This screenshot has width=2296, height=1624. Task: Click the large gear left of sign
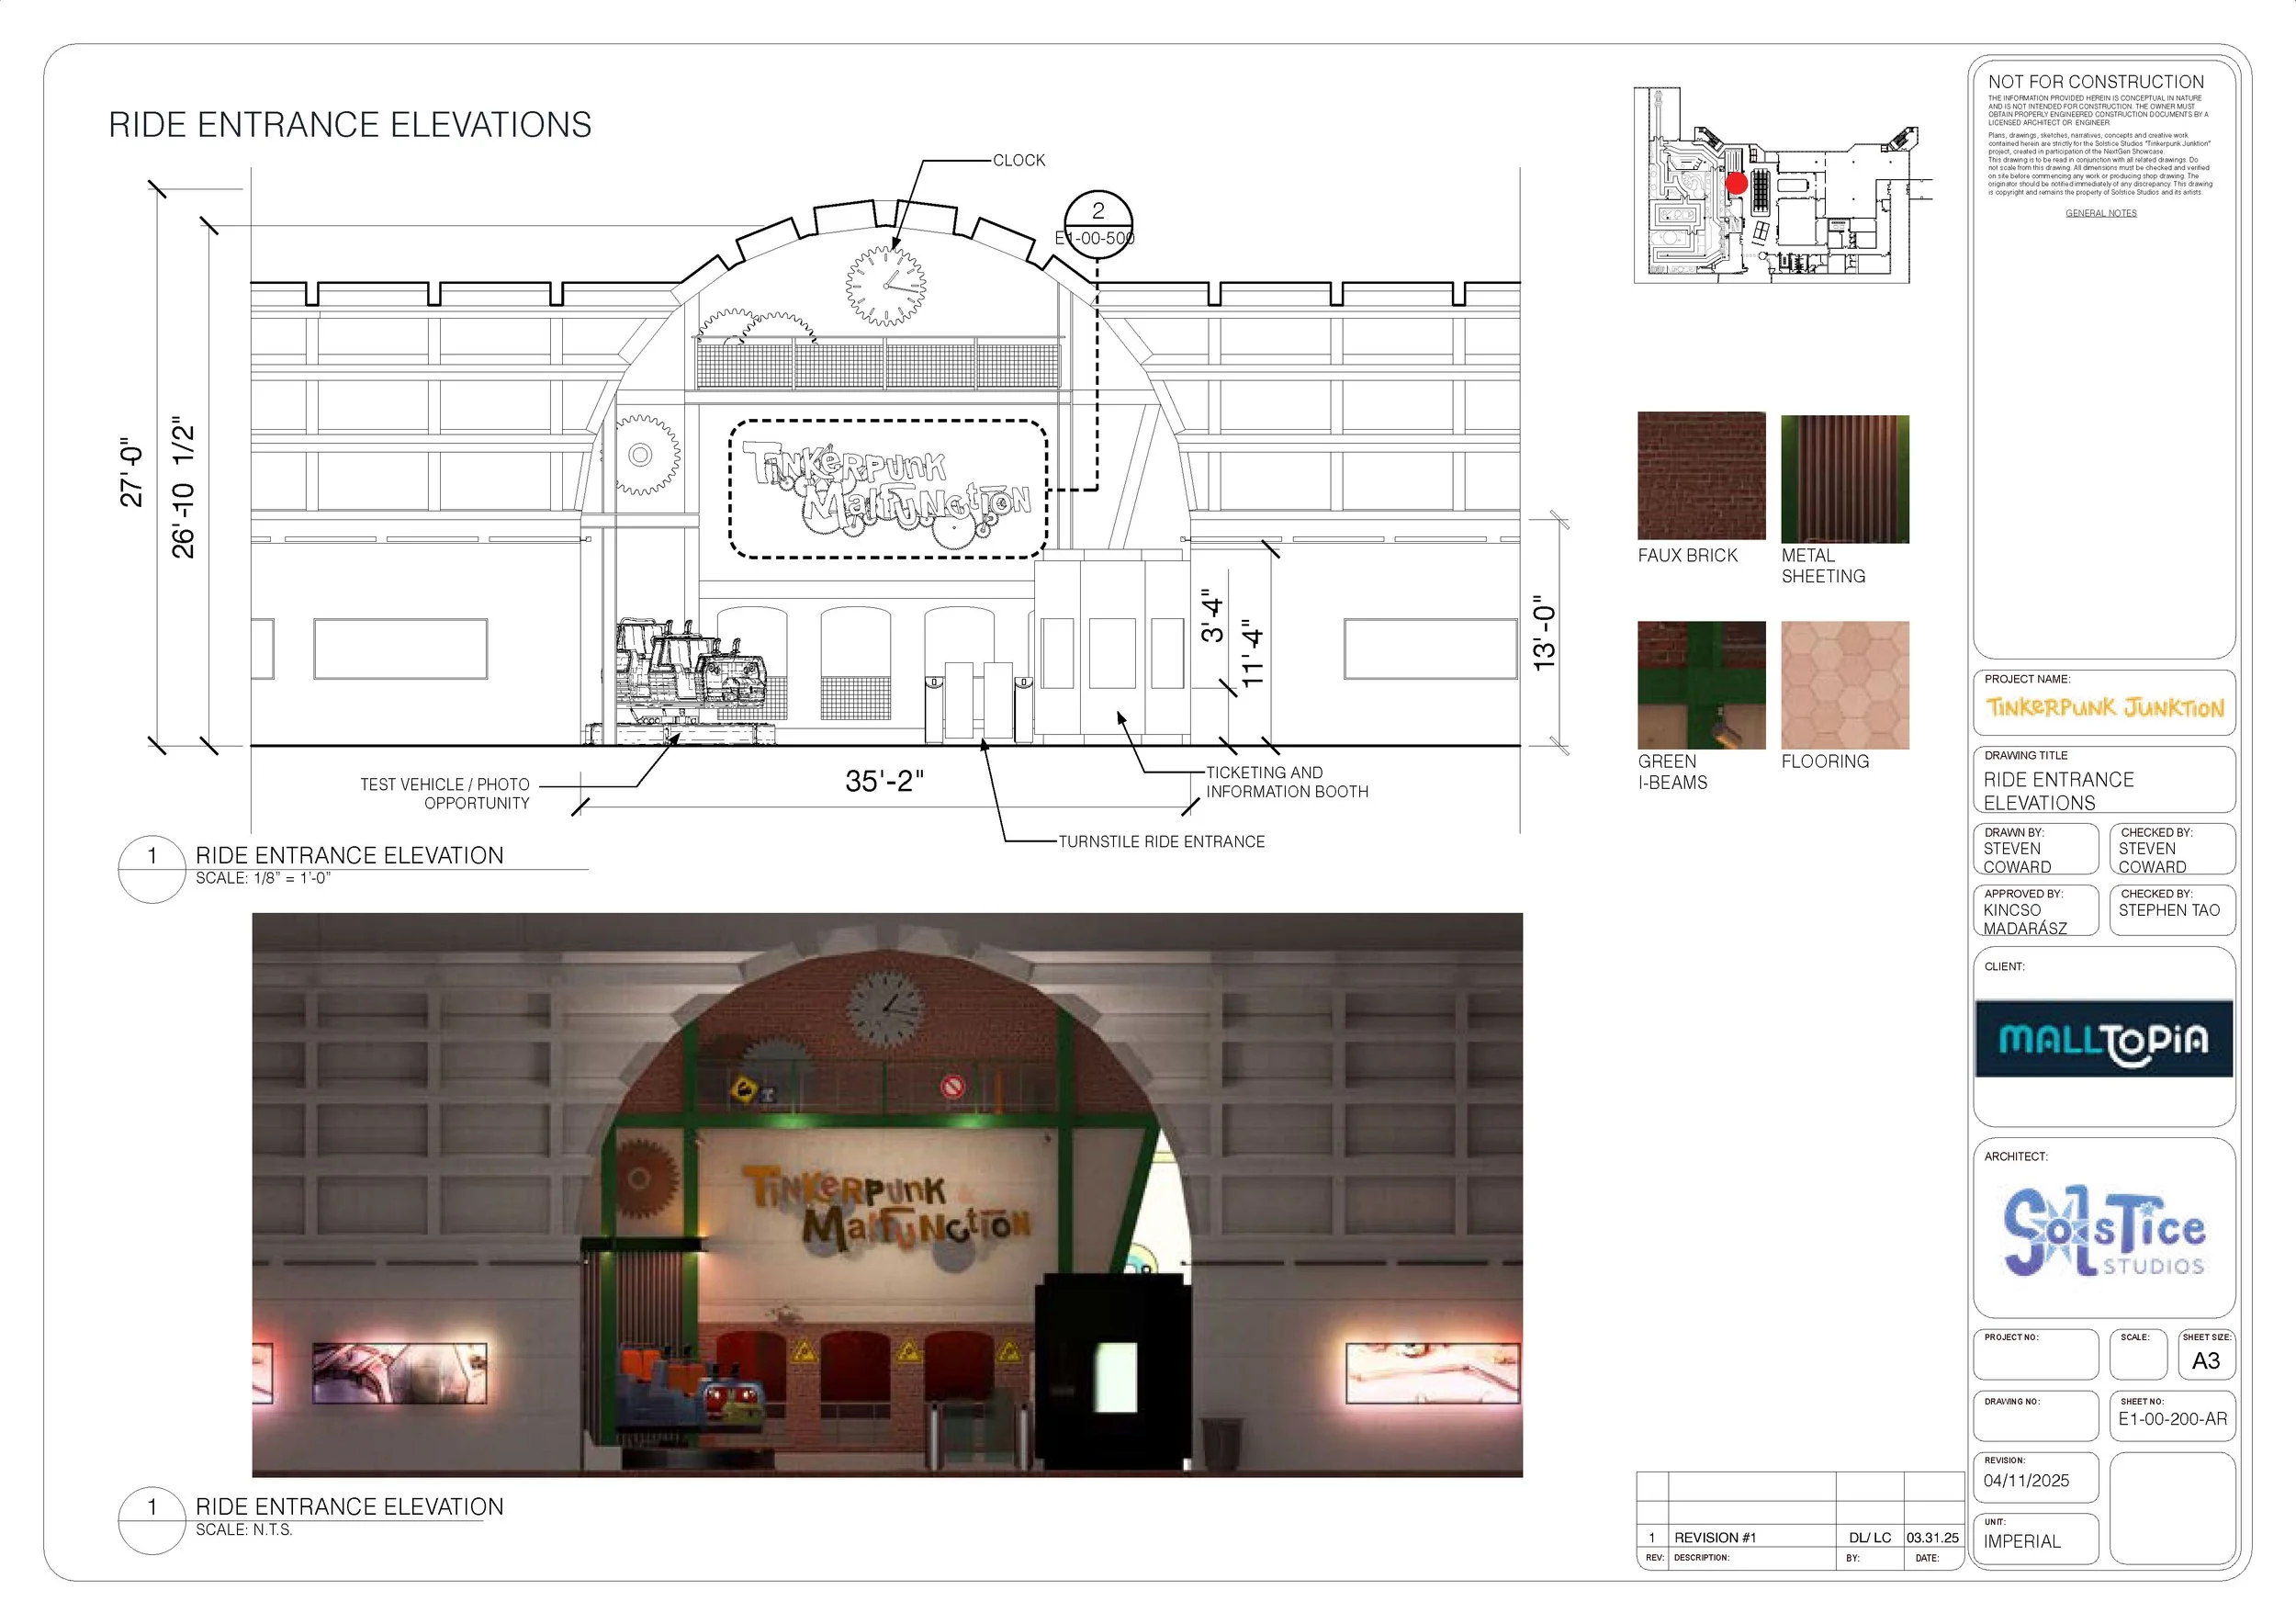pyautogui.click(x=641, y=455)
